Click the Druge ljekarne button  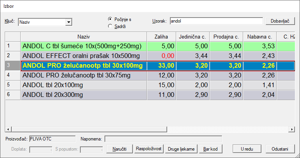181,149
